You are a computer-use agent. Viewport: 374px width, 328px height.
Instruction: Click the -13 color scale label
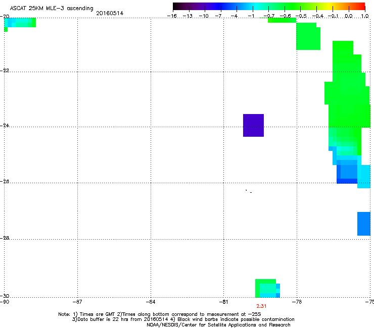(x=188, y=16)
